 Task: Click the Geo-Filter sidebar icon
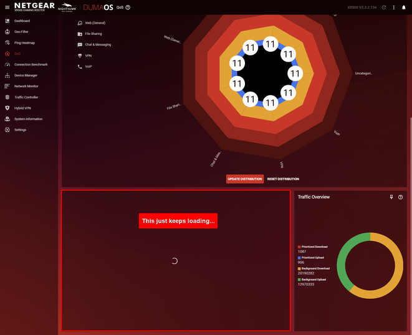pos(7,32)
